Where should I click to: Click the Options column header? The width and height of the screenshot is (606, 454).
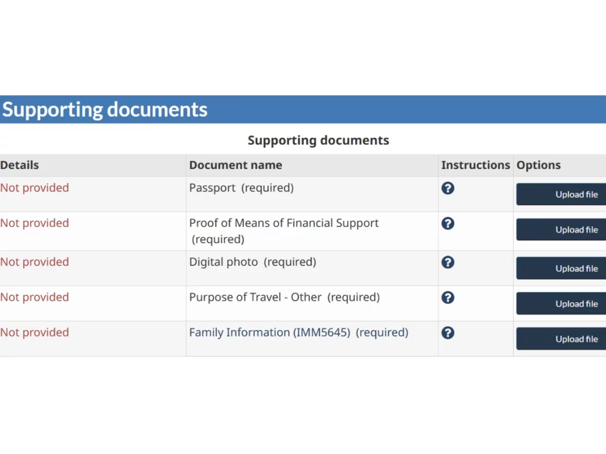pos(539,165)
